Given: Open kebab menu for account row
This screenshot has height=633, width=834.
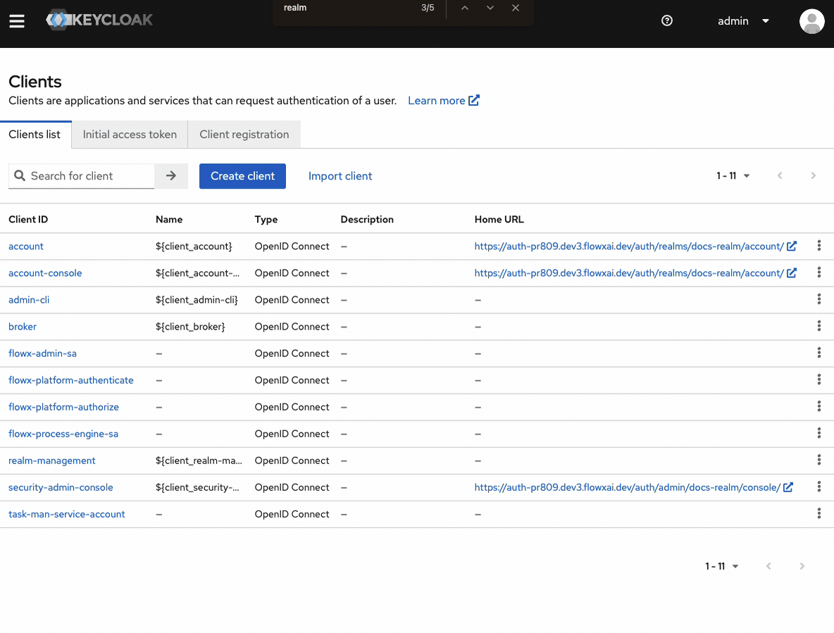Looking at the screenshot, I should click(x=819, y=246).
